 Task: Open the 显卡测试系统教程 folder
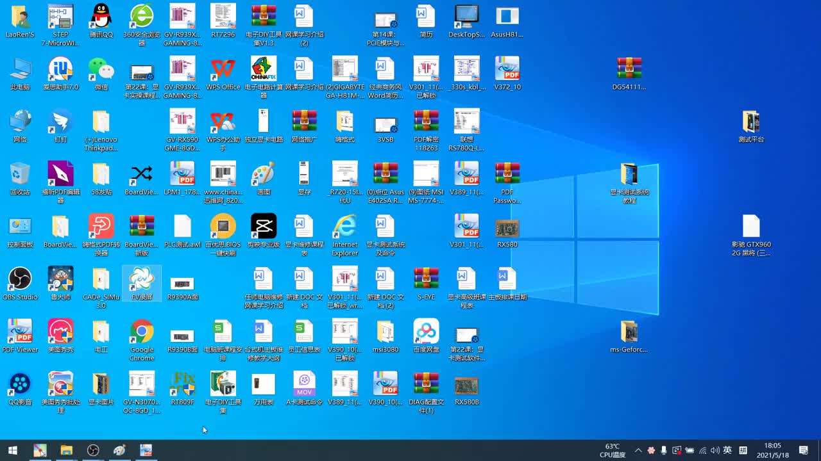tap(629, 182)
